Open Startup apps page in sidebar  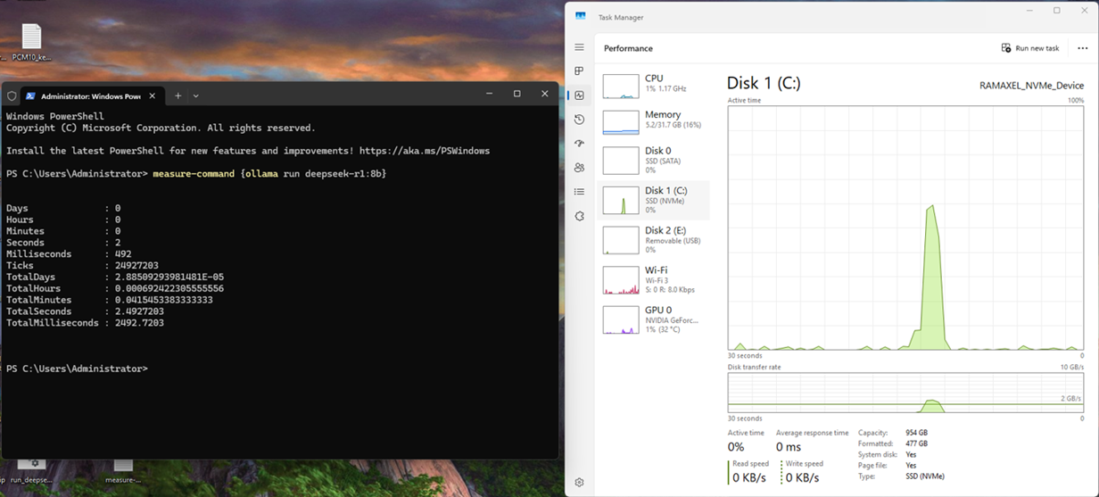(579, 144)
